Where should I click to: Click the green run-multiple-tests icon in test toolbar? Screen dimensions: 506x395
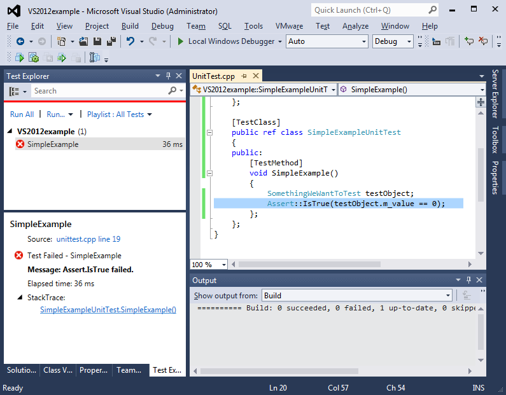pos(61,58)
